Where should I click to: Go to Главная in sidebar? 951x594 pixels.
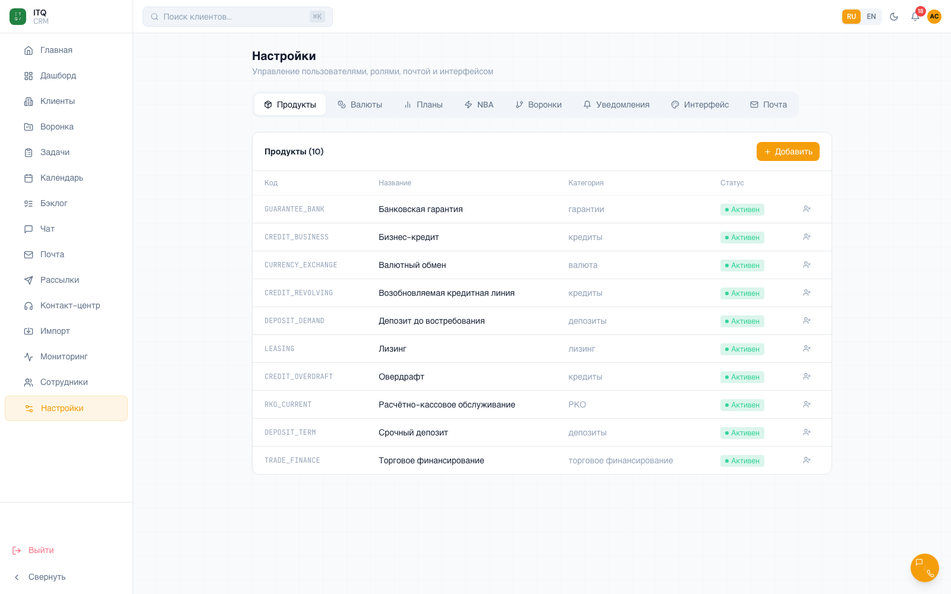(66, 50)
